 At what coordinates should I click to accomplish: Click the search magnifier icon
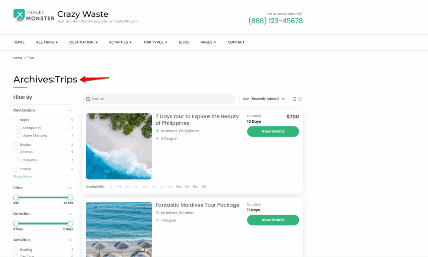point(88,99)
